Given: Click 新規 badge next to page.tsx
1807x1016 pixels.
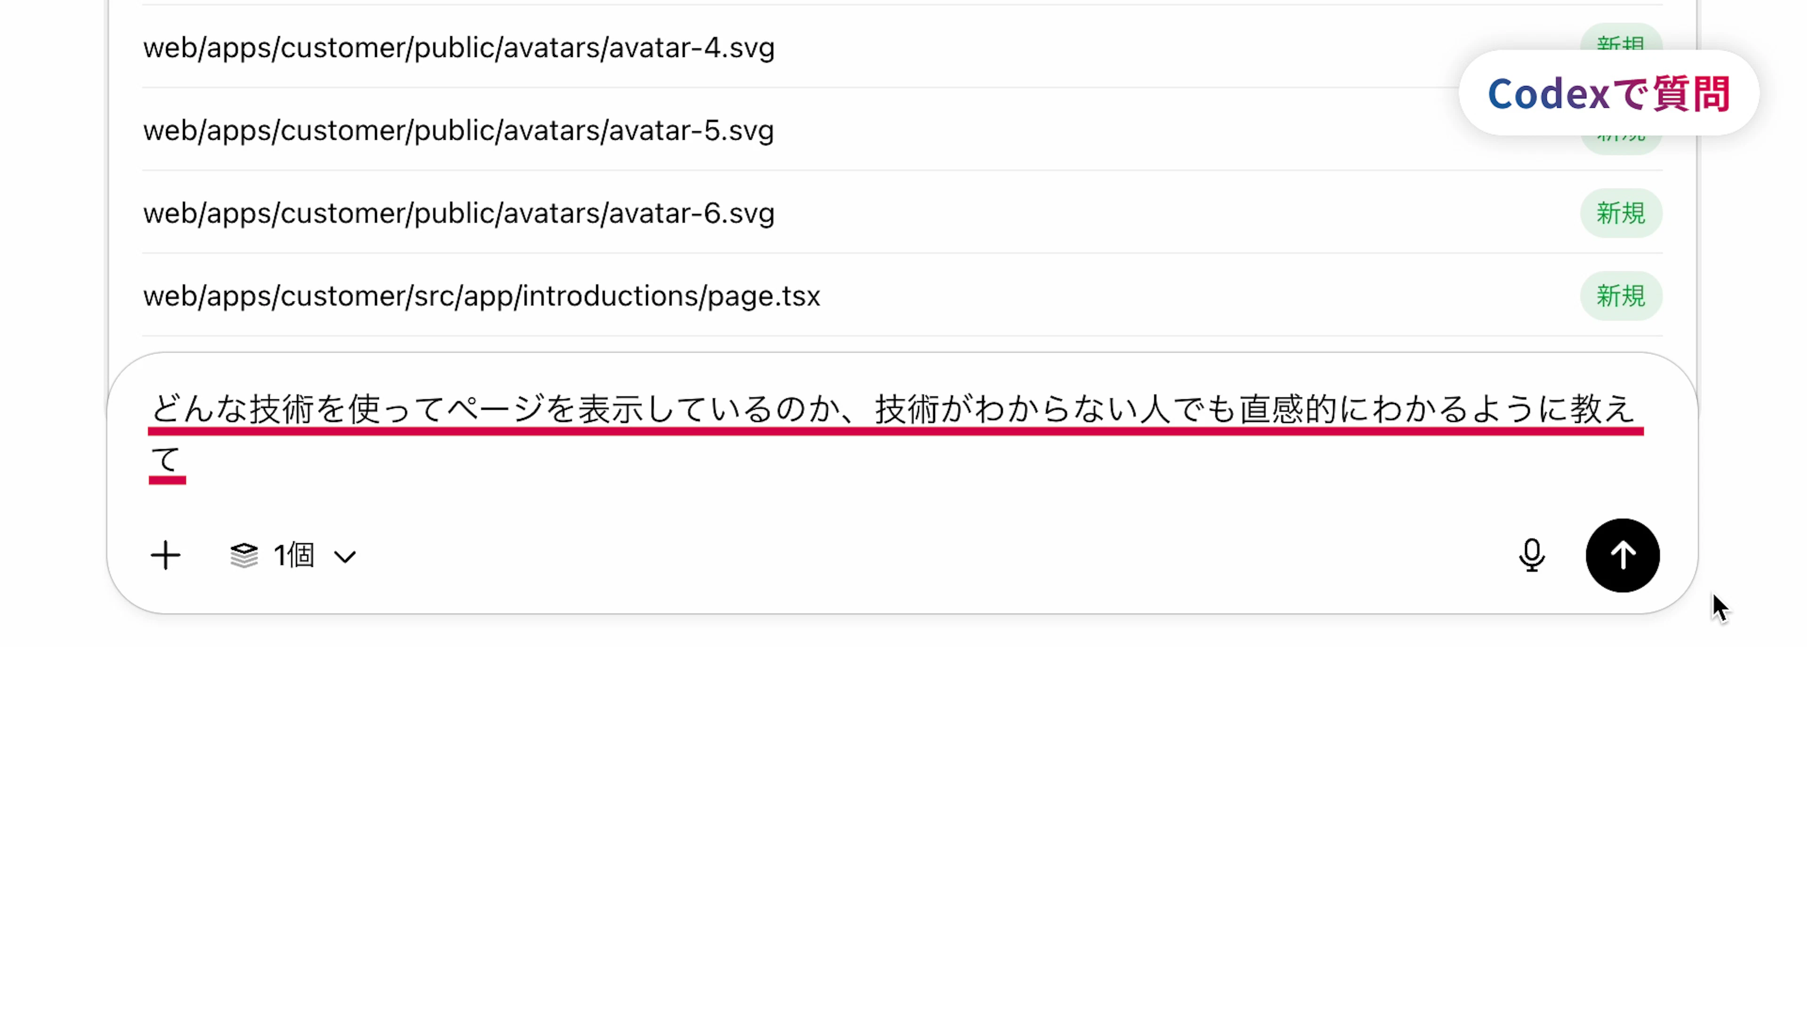Looking at the screenshot, I should coord(1621,296).
